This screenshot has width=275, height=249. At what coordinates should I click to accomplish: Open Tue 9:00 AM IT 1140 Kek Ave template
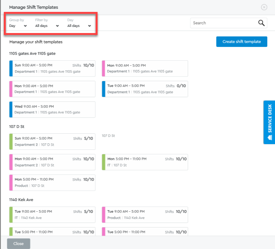pos(52,215)
